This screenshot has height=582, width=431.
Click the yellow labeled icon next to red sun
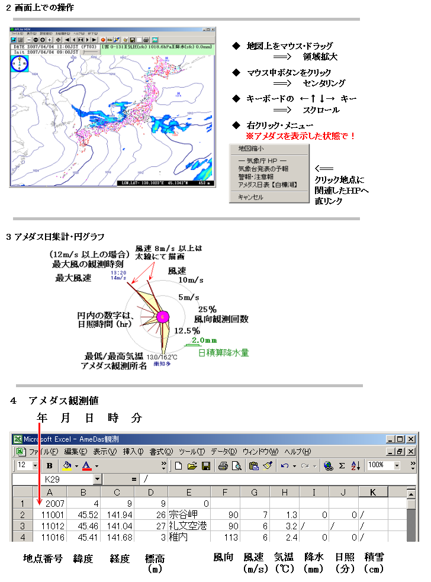point(110,40)
